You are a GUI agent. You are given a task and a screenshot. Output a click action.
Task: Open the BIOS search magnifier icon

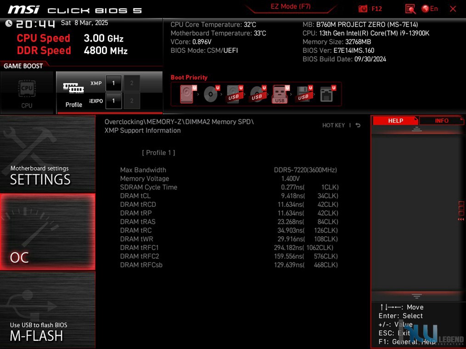[x=410, y=9]
